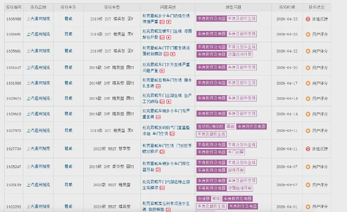
Task: Open image icon for complaint 1636691
Action: click(x=162, y=37)
